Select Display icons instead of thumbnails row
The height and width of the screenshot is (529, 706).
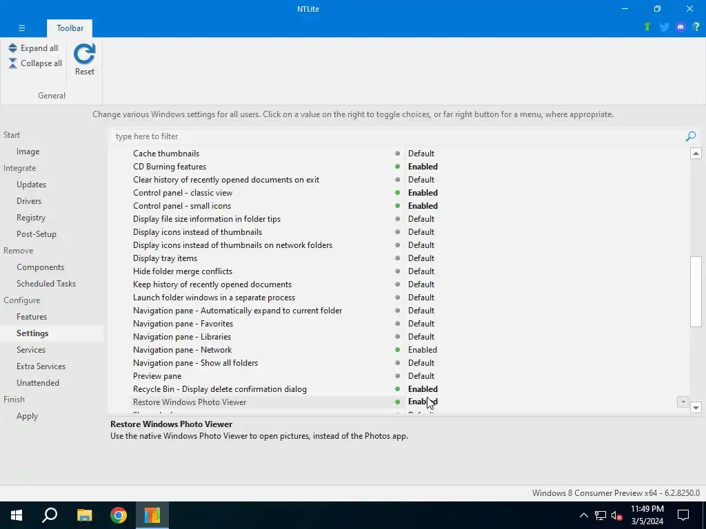(x=197, y=232)
